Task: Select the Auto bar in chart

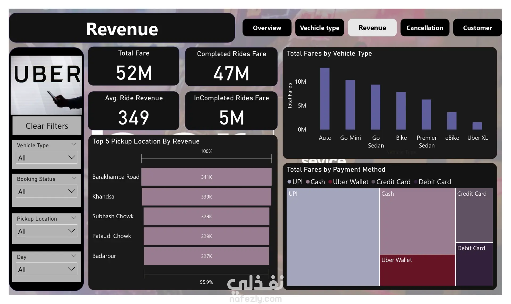Action: [x=325, y=99]
